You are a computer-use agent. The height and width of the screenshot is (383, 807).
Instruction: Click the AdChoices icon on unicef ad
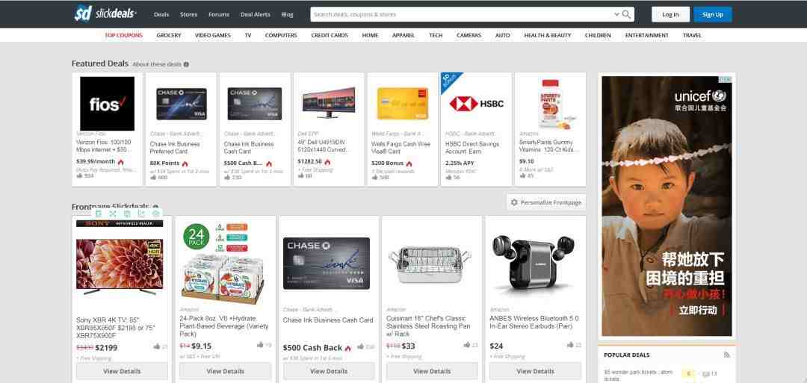tap(726, 79)
